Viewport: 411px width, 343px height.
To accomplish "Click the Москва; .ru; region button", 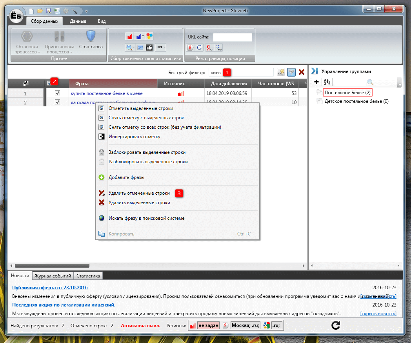I will 246,325.
